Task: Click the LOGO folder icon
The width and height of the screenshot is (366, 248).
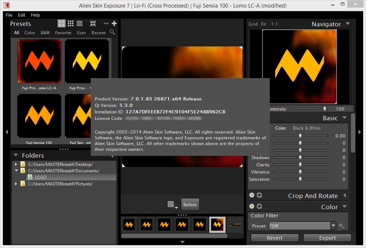Action: (x=30, y=177)
